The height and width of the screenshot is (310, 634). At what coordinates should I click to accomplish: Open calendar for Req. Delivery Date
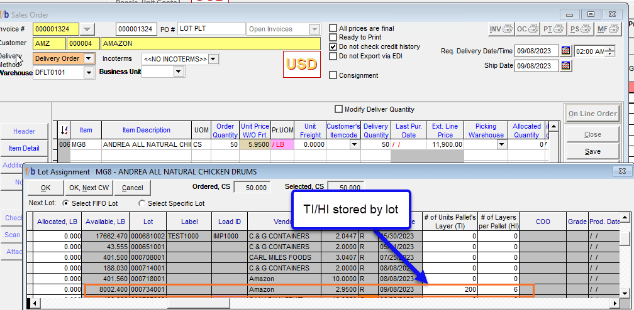click(x=565, y=51)
